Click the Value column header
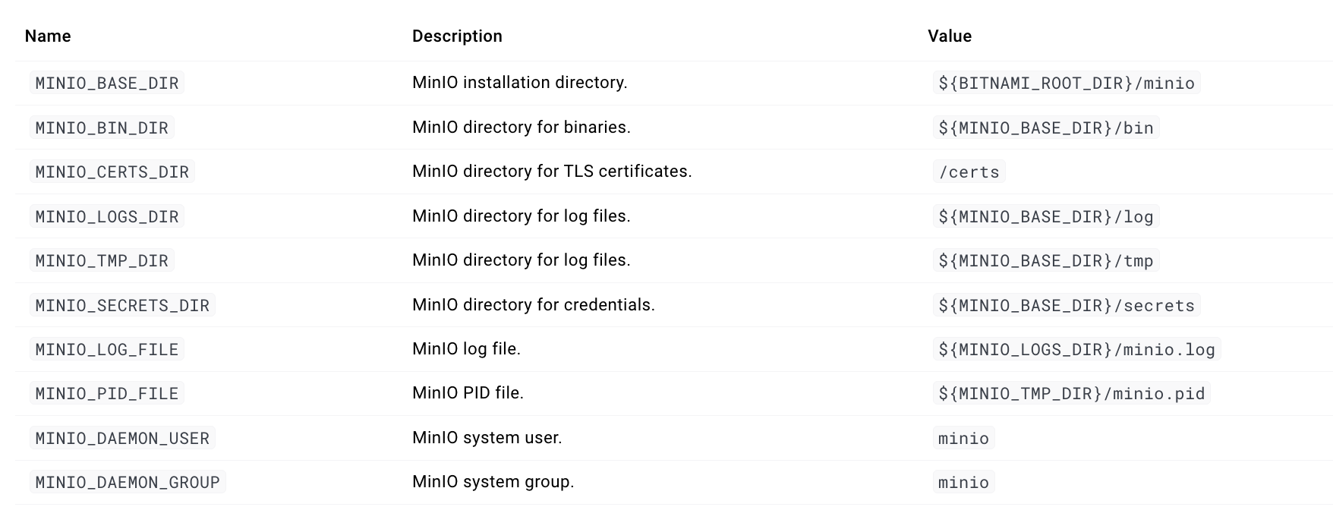The width and height of the screenshot is (1333, 507). [x=950, y=36]
